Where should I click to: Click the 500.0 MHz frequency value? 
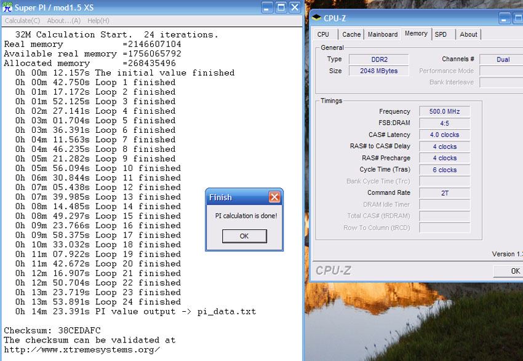point(445,111)
